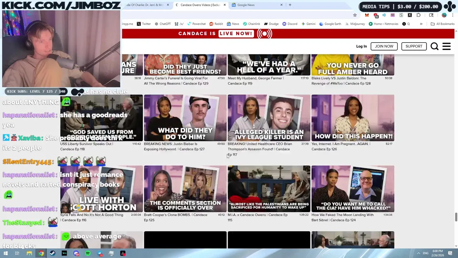Open the Discord bookmark
Screen dimensions: 458x258
pyautogui.click(x=290, y=24)
